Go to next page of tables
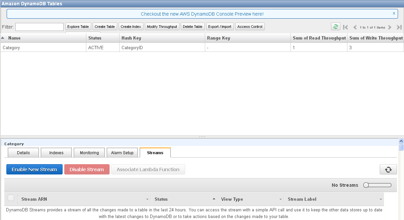This screenshot has height=220, width=404. [x=389, y=27]
